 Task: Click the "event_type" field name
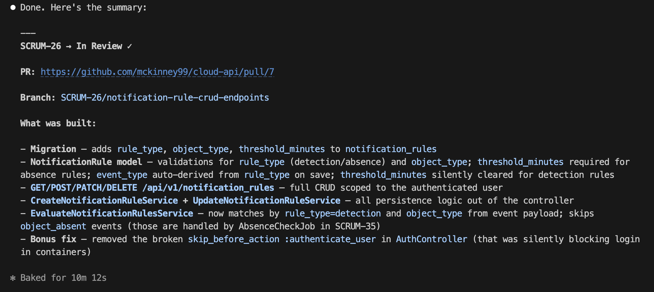point(122,175)
